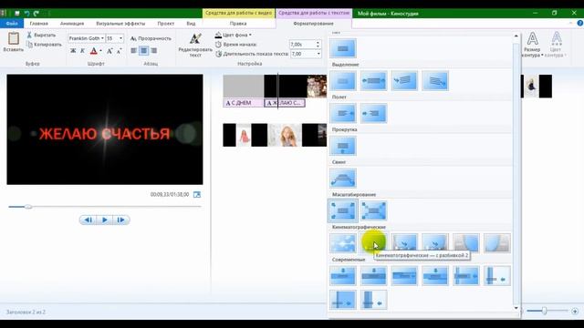584x328 pixels.
Task: Toggle bold Ж formatting
Action: point(73,51)
